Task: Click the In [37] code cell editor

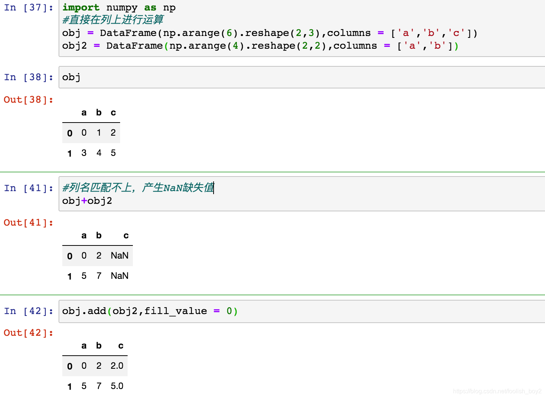Action: pos(302,28)
